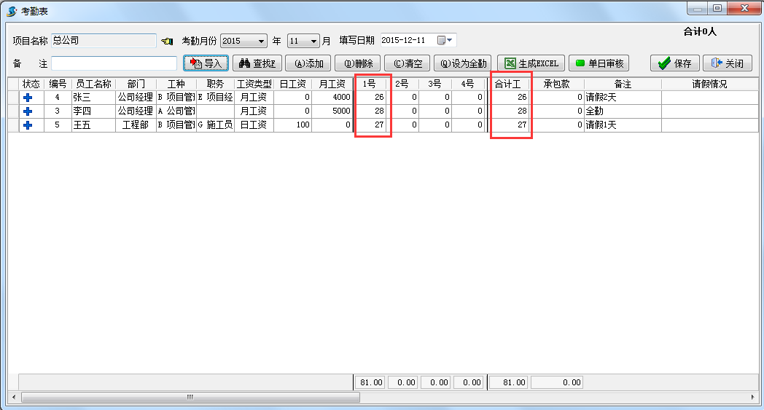Click the blue plus icon in 王五's row
Screen dimensions: 764x410
[28, 125]
